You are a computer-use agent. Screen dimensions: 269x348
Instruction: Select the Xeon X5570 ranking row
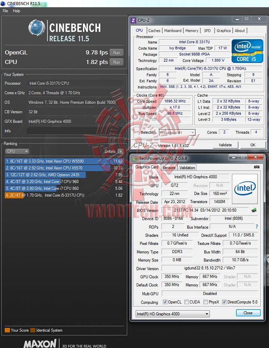click(64, 168)
